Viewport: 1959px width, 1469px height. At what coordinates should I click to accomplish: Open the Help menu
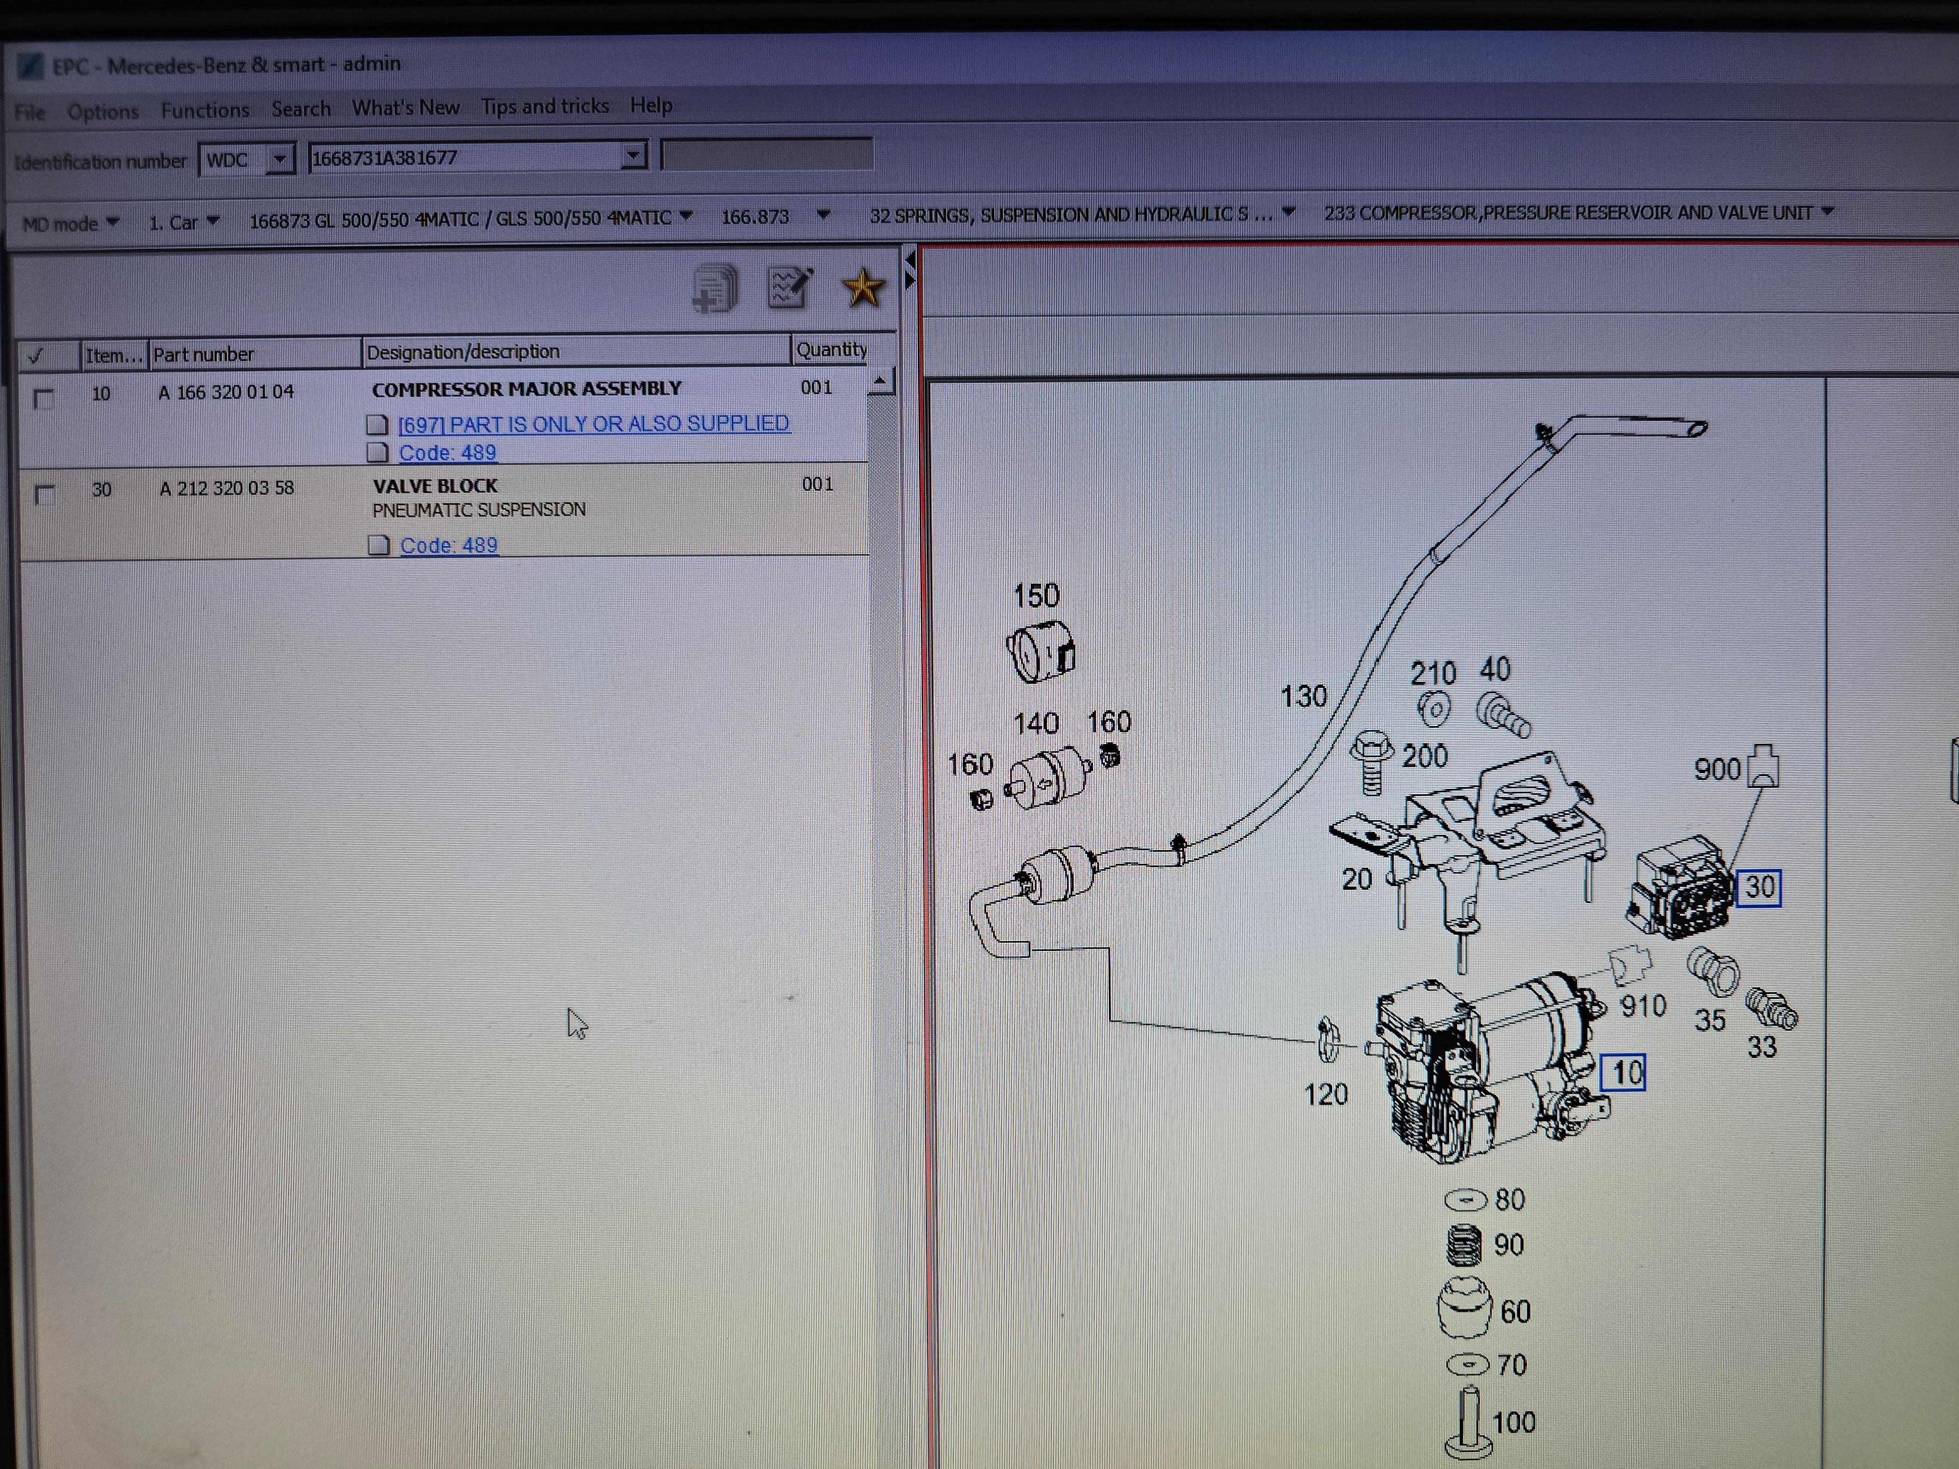[x=651, y=105]
